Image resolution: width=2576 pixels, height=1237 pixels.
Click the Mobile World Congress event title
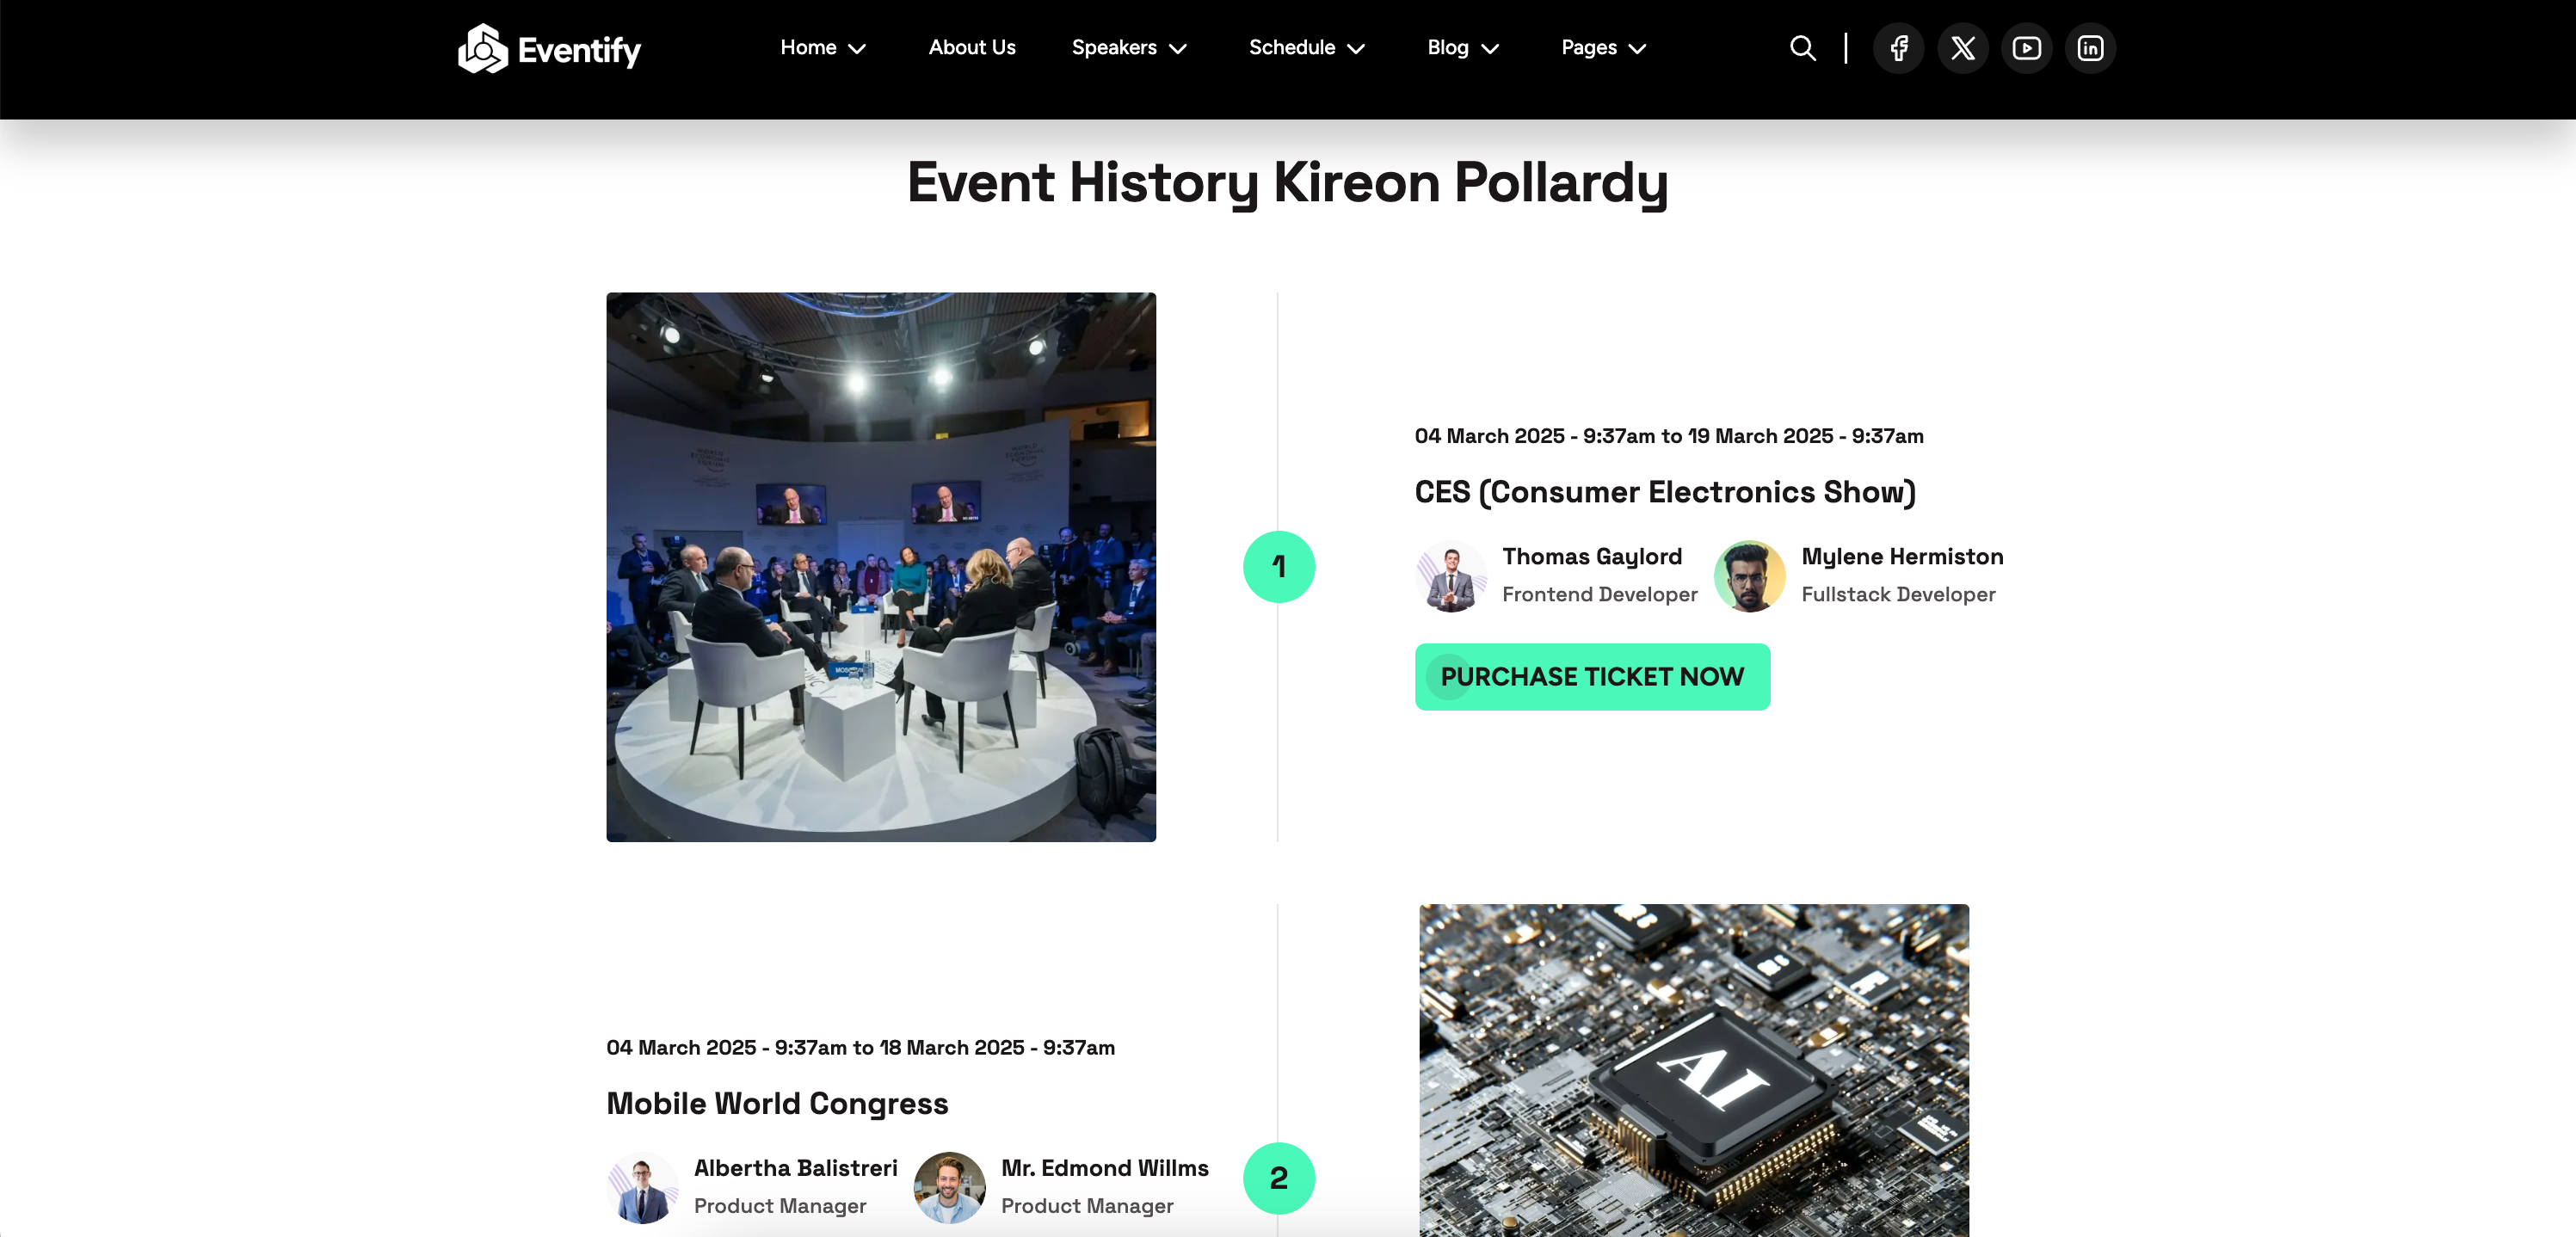(777, 1103)
